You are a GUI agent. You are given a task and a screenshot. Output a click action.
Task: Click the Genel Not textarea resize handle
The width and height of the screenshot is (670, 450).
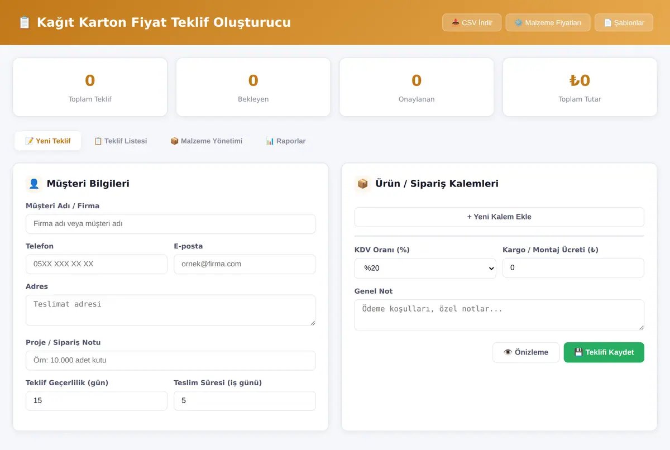641,327
